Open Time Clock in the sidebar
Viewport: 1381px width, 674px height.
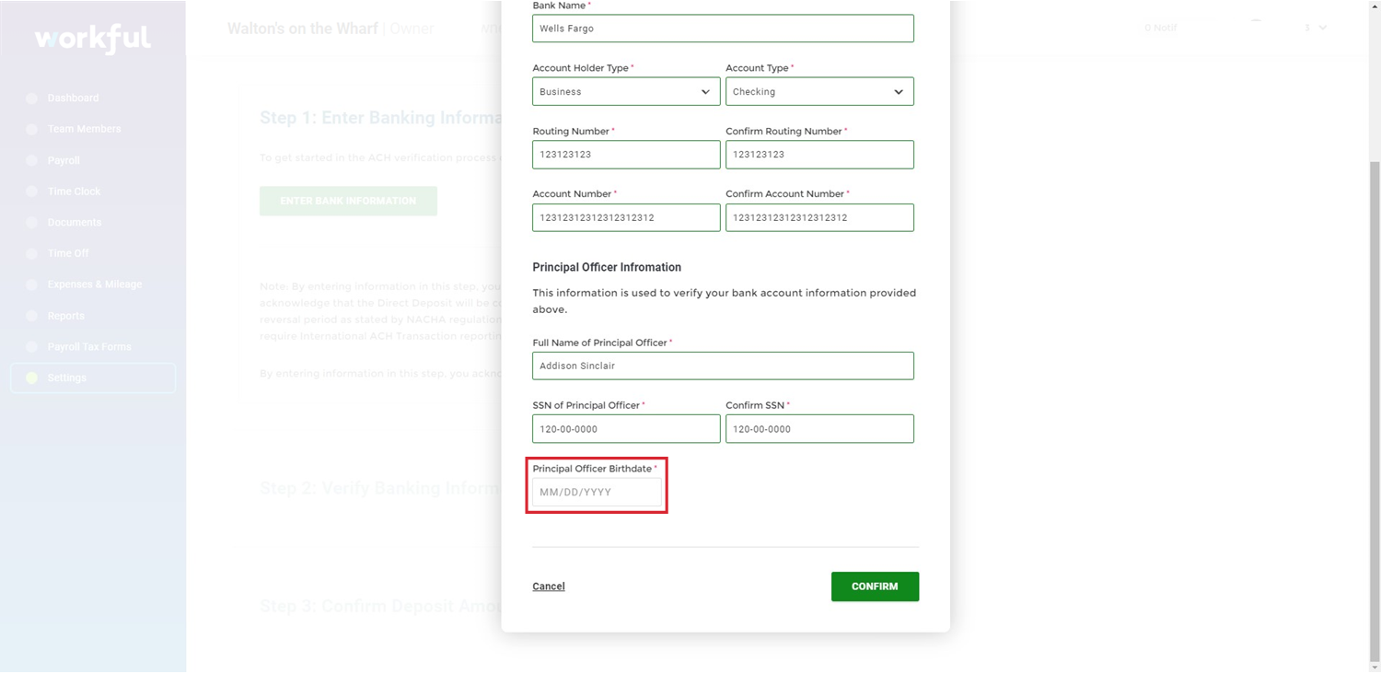(74, 192)
